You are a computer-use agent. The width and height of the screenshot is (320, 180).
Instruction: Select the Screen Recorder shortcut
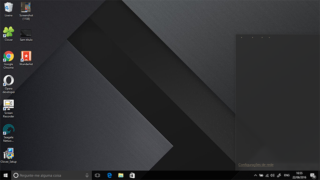[8, 109]
